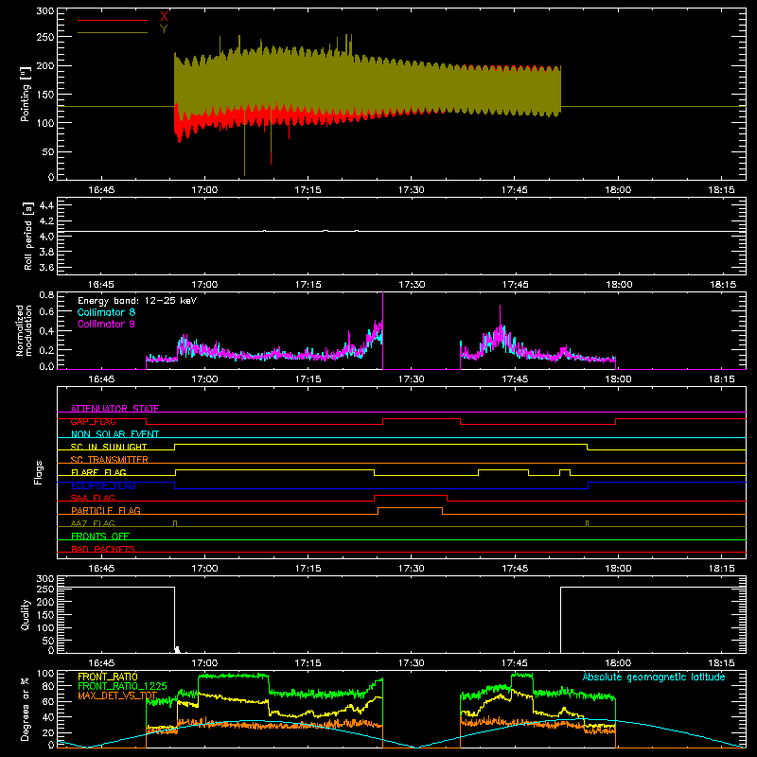Click 18:00 time label under Quality plot
Screen dimensions: 757x757
click(618, 663)
